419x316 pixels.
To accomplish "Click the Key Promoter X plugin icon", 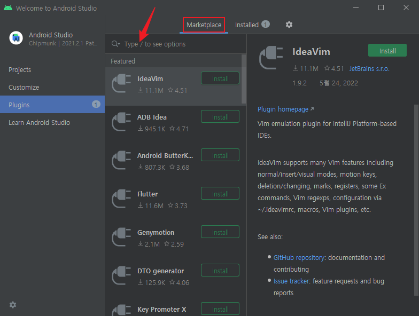I will pyautogui.click(x=121, y=310).
